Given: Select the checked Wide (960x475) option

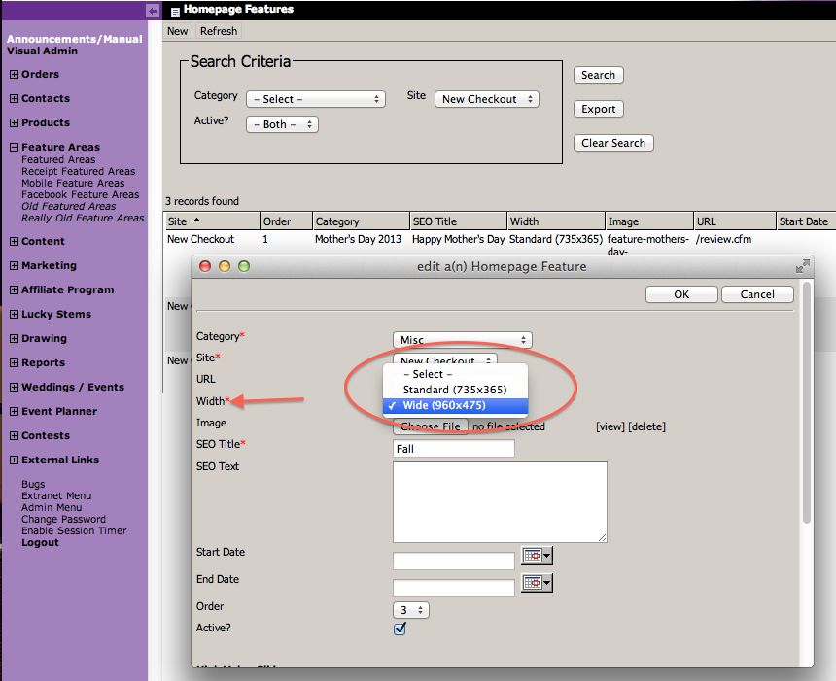Looking at the screenshot, I should point(457,406).
